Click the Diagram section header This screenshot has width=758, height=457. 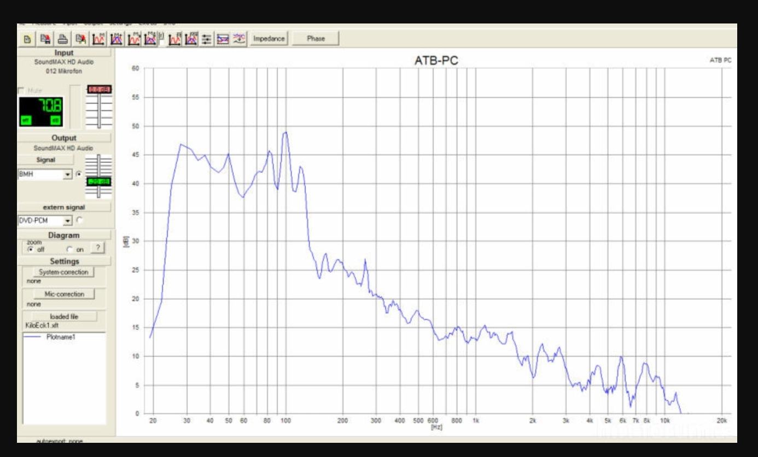coord(64,235)
